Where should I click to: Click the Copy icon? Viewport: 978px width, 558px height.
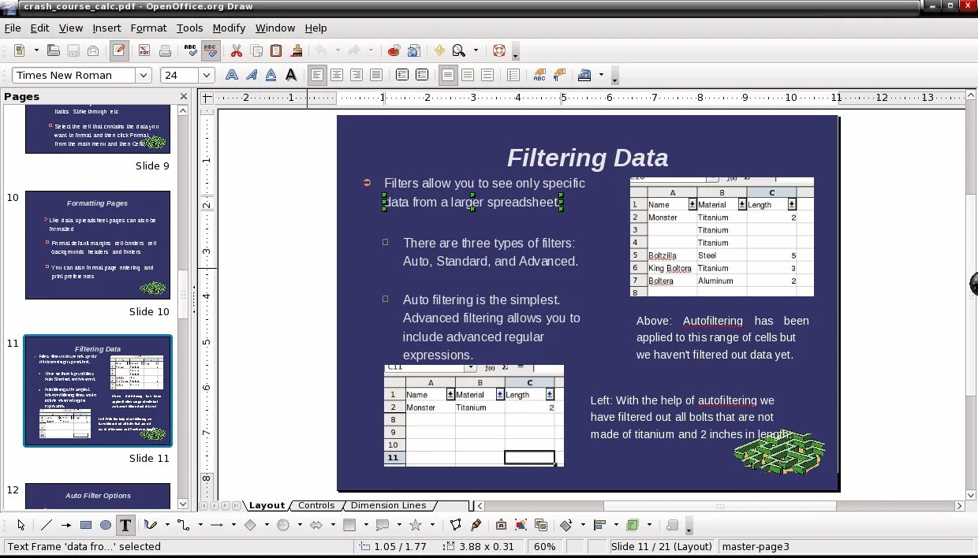pyautogui.click(x=256, y=50)
